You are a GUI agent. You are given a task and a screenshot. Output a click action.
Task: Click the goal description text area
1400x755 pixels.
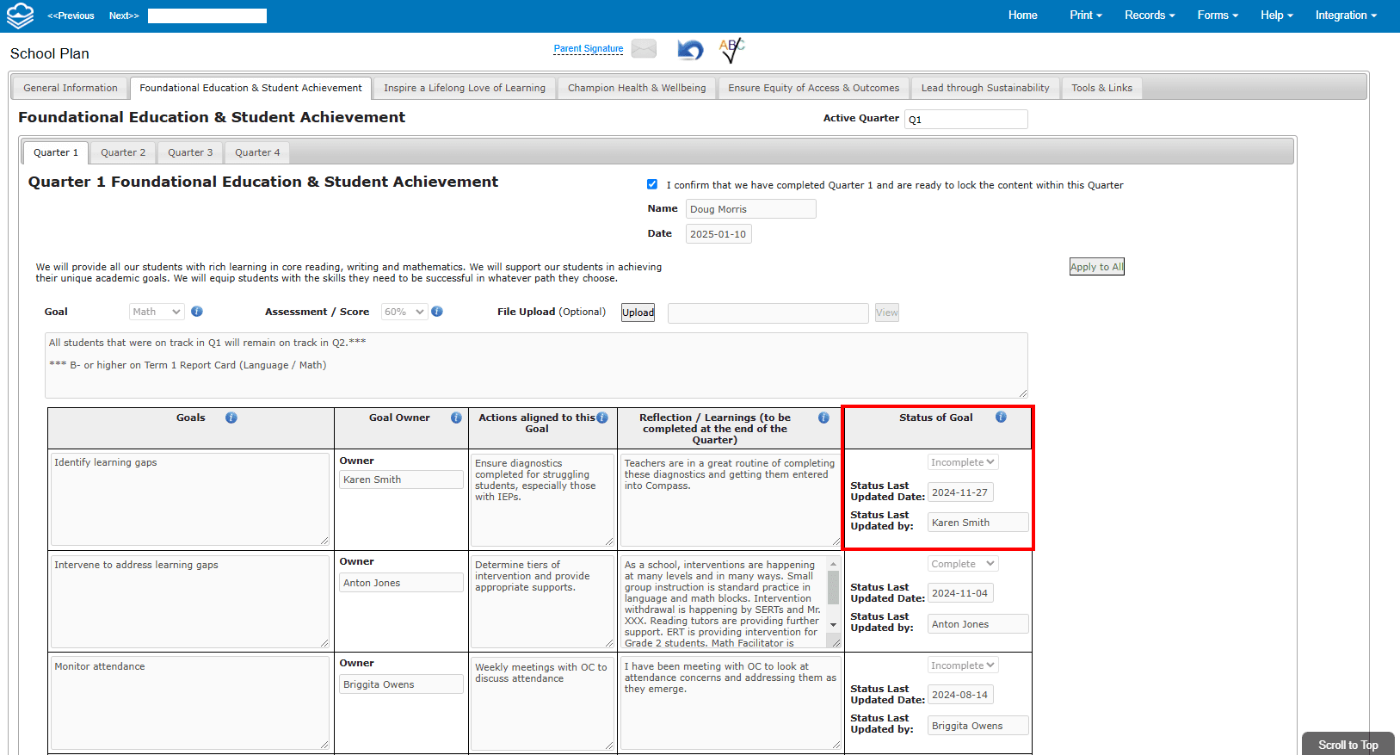tap(536, 365)
